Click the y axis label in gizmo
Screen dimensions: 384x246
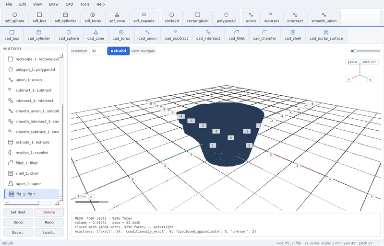tap(370, 79)
